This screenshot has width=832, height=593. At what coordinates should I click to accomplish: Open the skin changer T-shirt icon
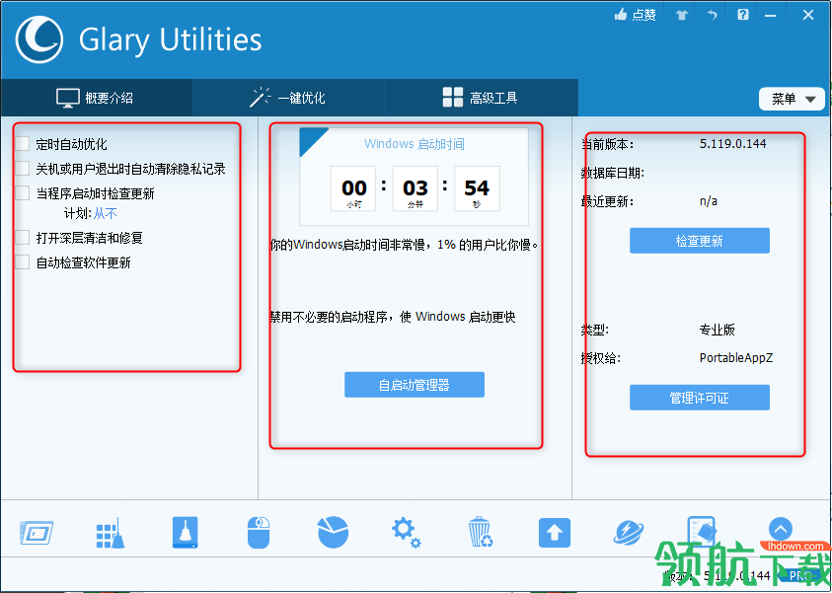682,15
